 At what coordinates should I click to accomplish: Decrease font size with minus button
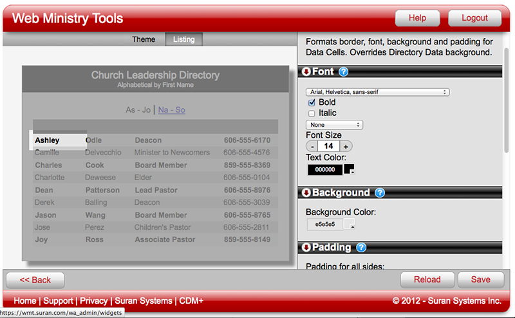click(x=312, y=146)
